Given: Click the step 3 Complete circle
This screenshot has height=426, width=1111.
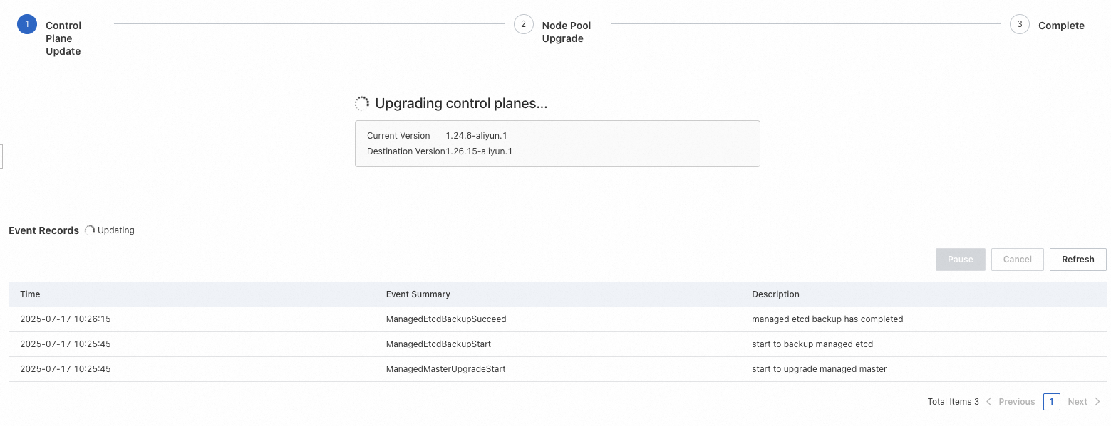Looking at the screenshot, I should [1020, 25].
